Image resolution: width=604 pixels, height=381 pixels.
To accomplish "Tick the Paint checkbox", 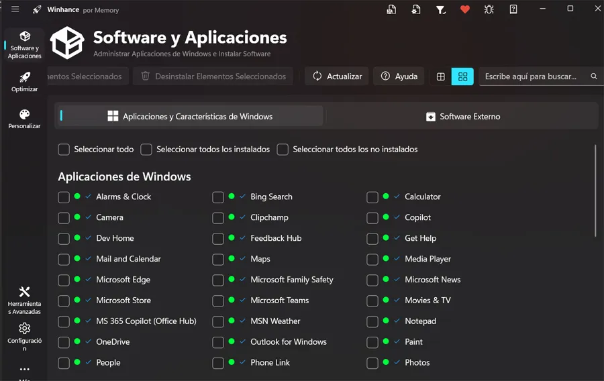I will [x=372, y=343].
